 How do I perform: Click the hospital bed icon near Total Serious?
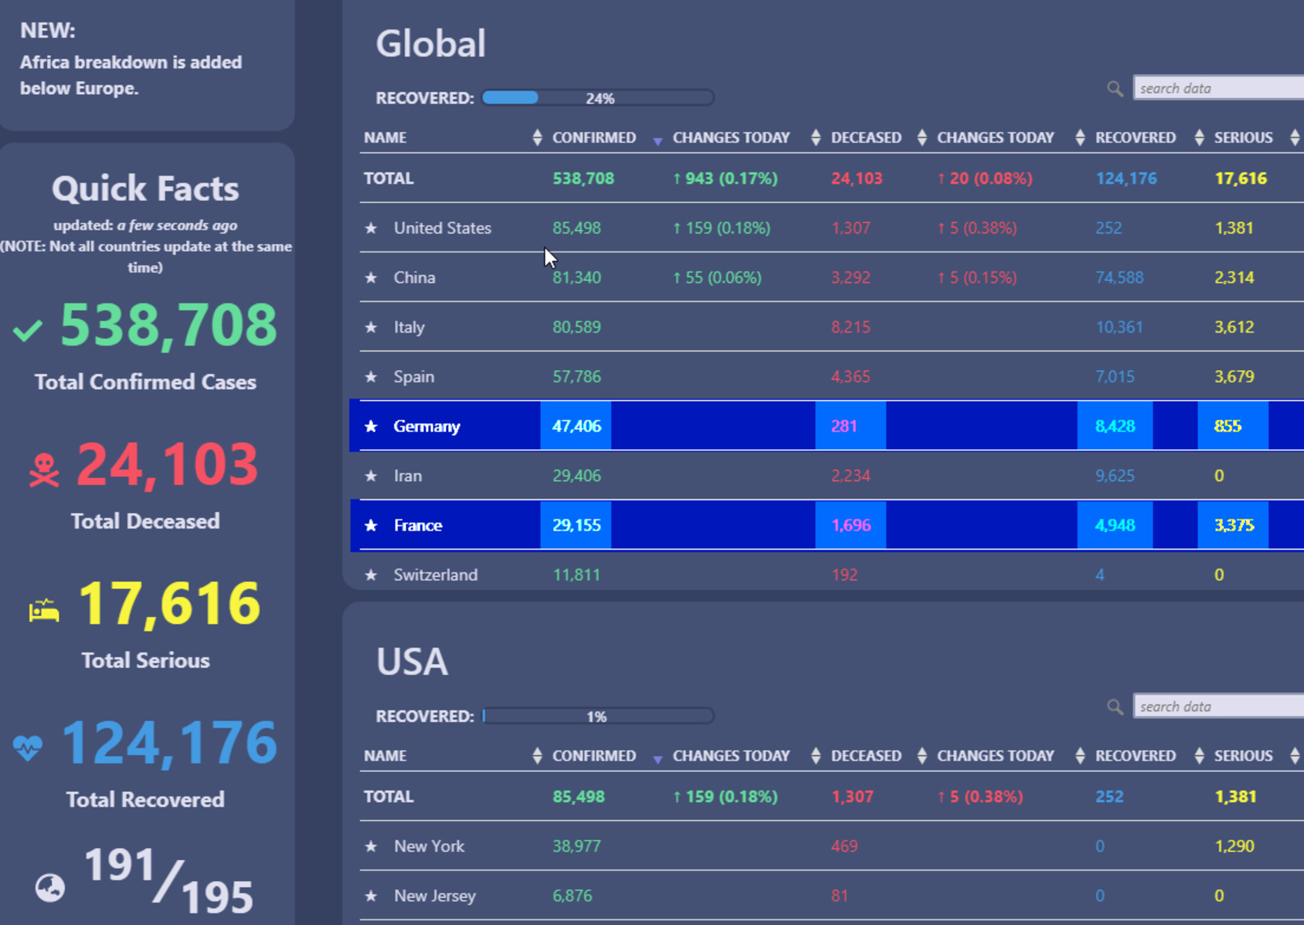point(44,610)
